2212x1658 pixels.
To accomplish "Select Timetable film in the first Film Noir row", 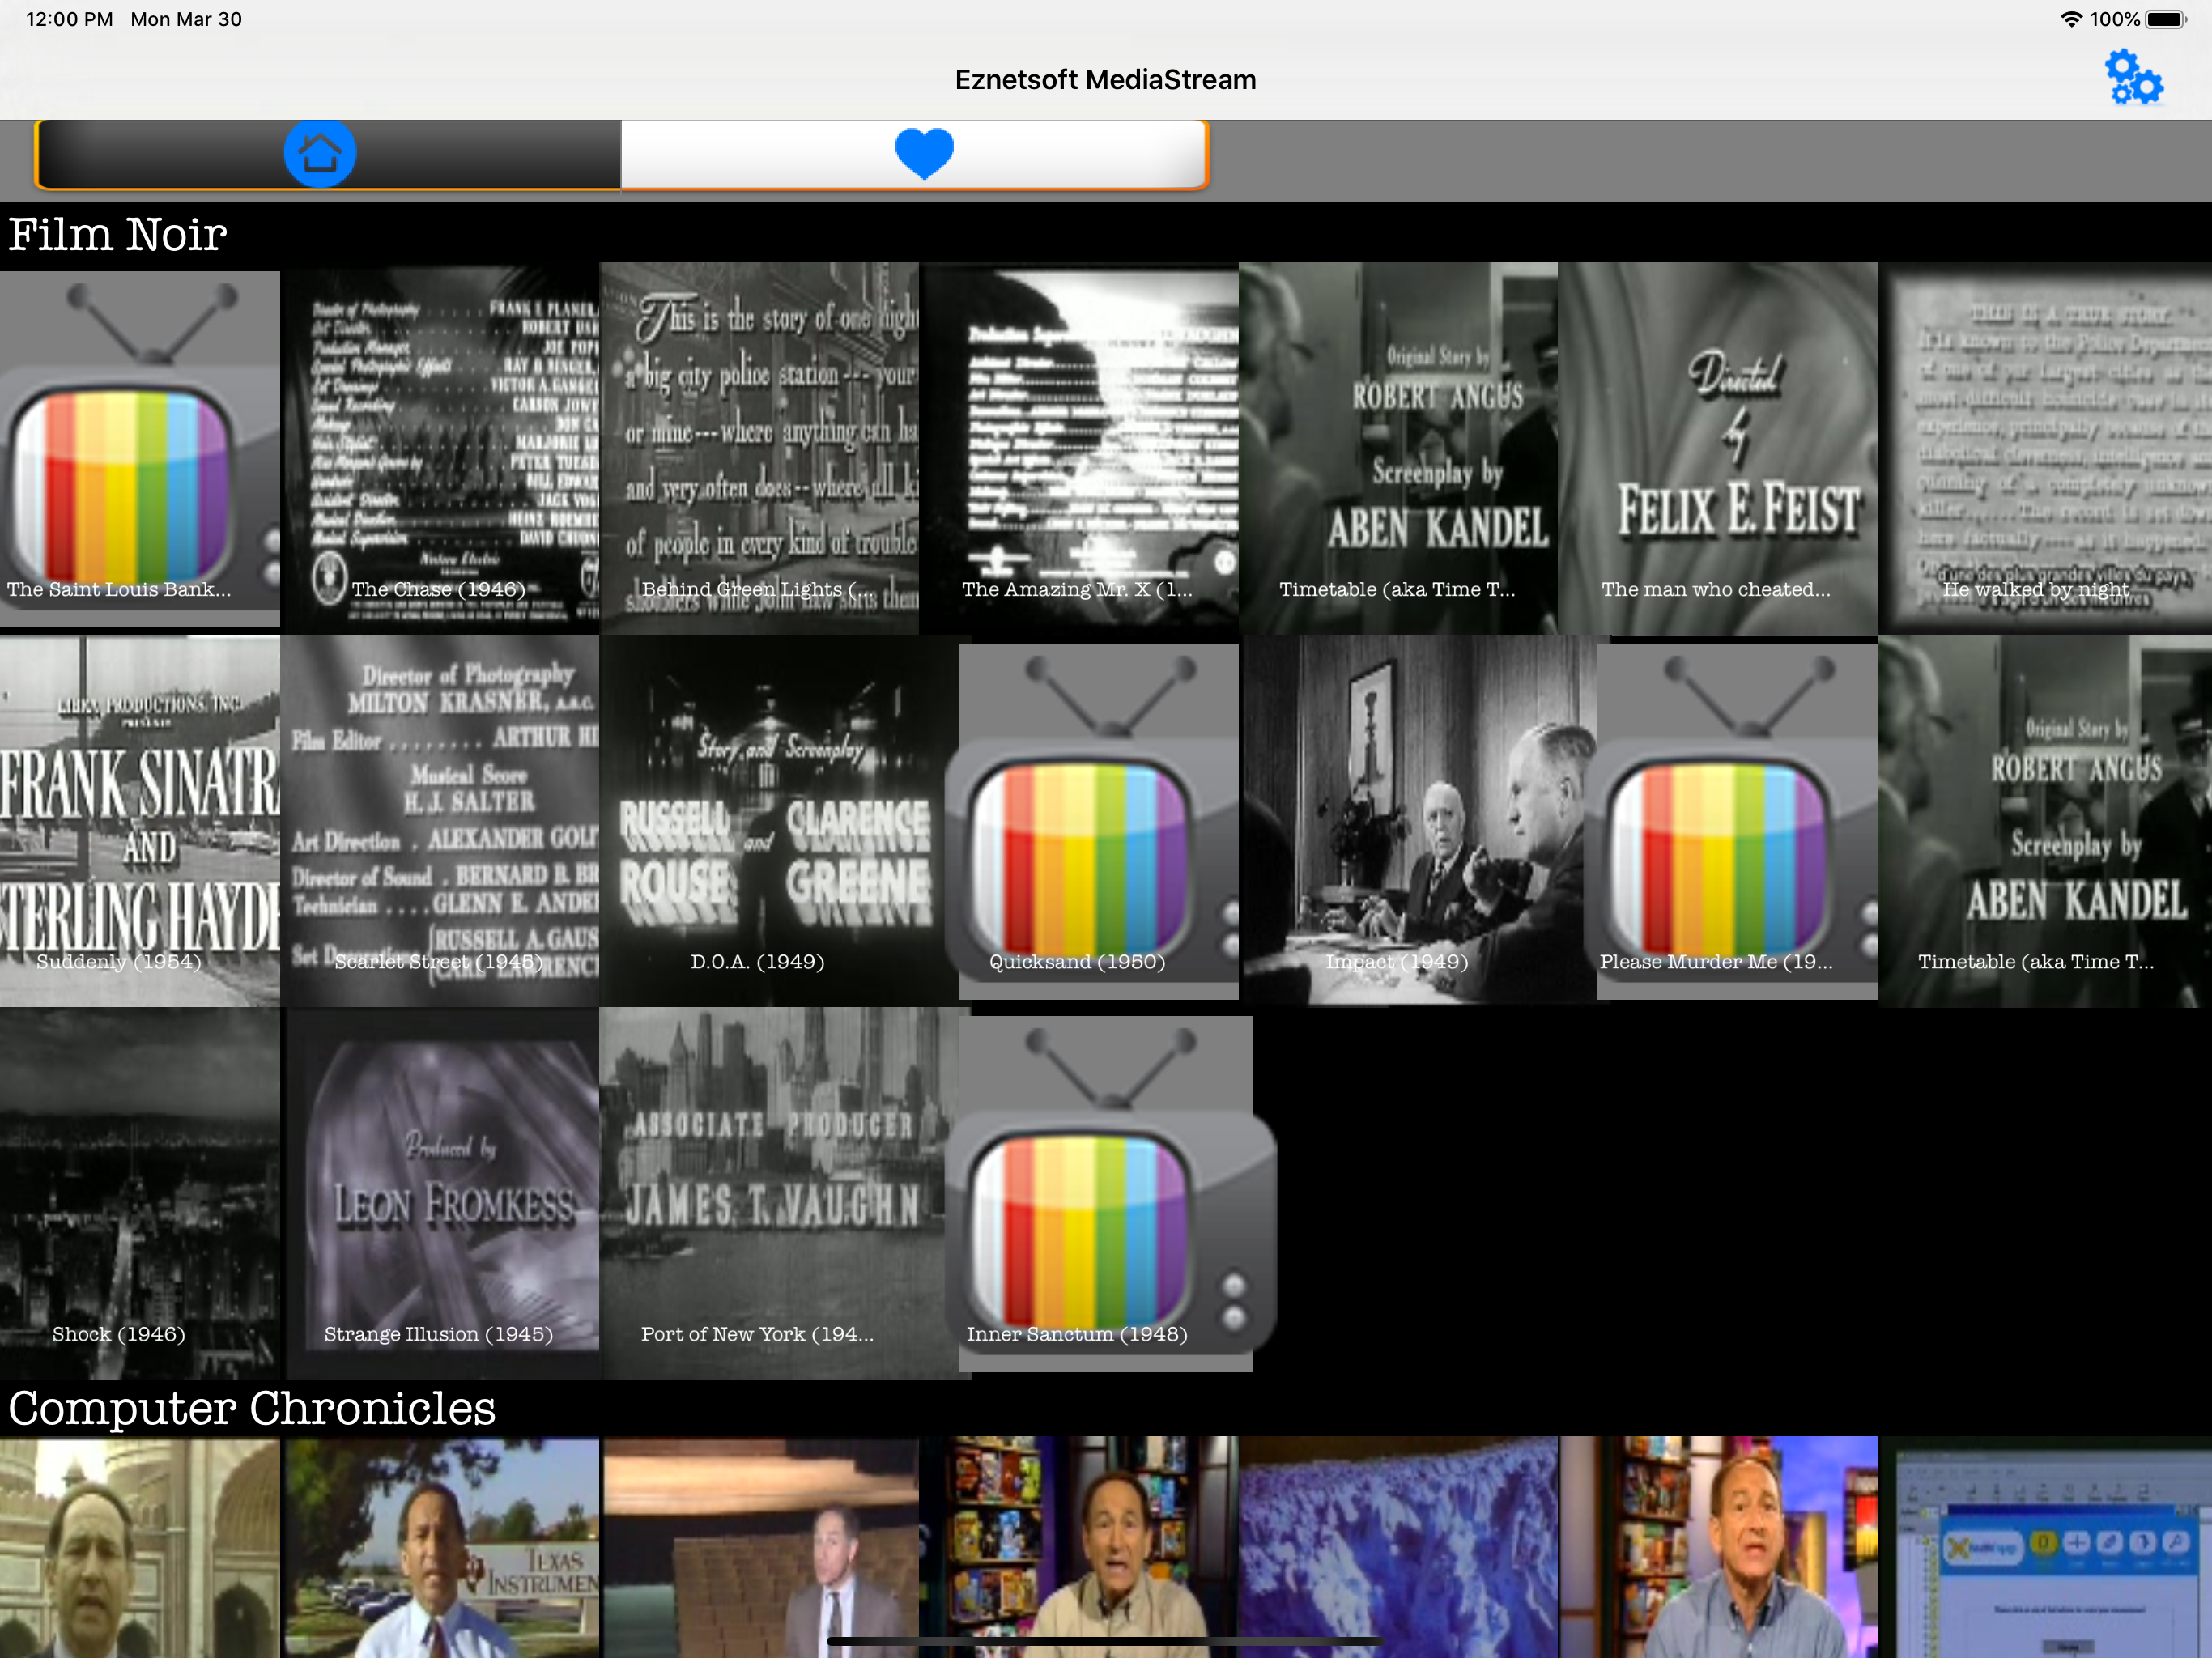I will 1398,449.
